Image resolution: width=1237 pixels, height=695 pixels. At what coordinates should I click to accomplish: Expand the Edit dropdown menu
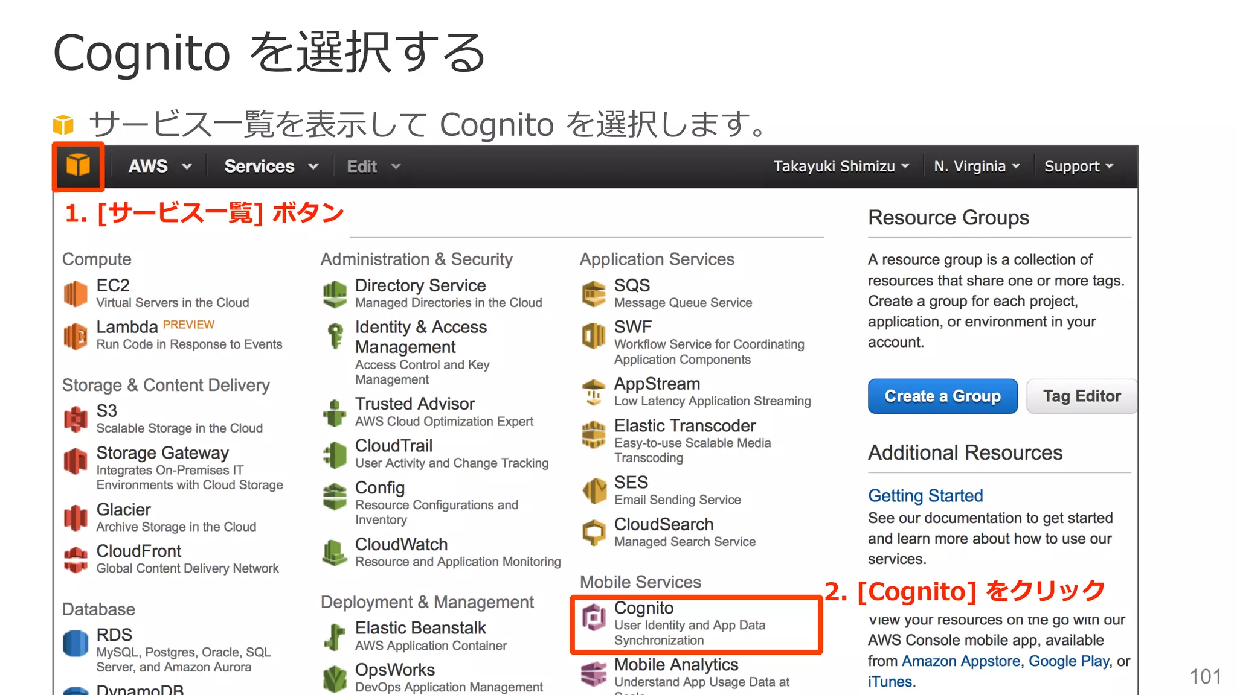pos(374,166)
